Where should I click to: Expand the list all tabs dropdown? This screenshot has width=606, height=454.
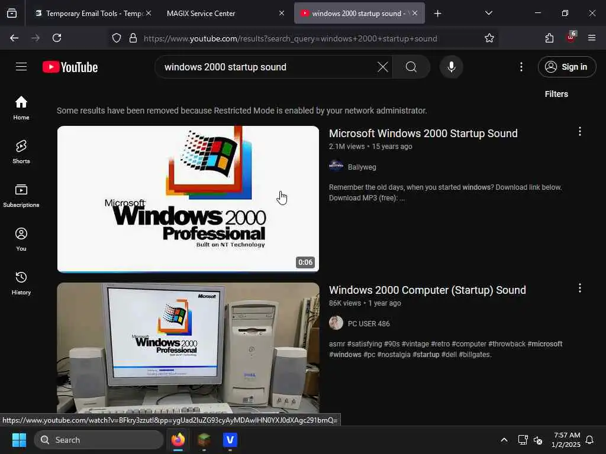pos(488,13)
